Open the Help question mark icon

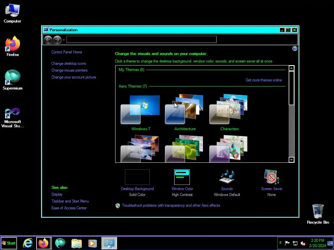295,49
